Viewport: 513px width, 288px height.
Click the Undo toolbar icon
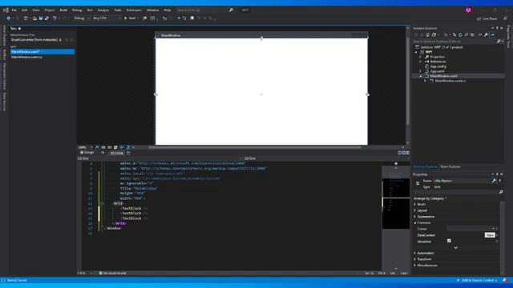point(55,18)
